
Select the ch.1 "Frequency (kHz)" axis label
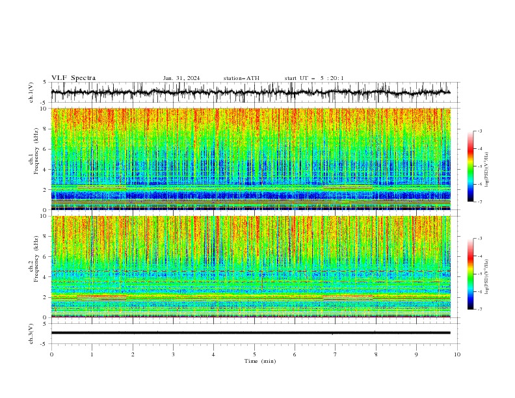[36, 150]
